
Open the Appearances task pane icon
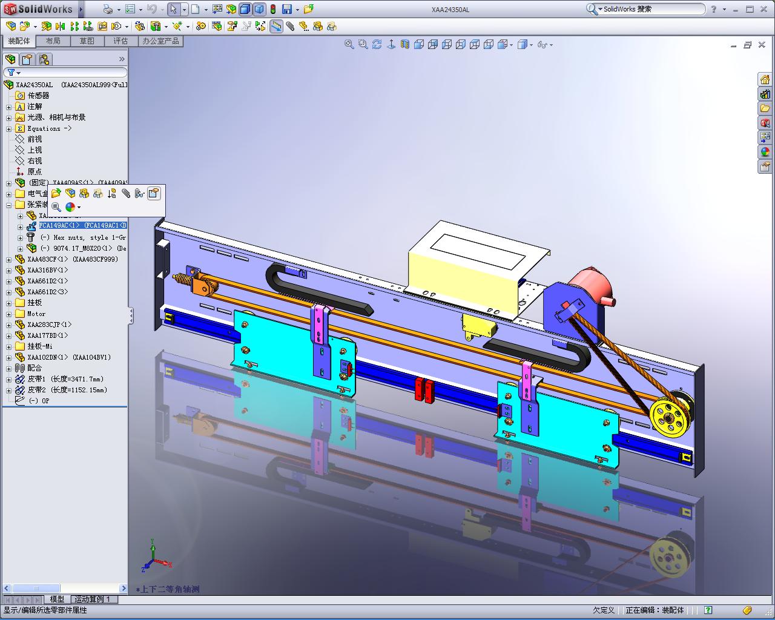click(x=765, y=152)
